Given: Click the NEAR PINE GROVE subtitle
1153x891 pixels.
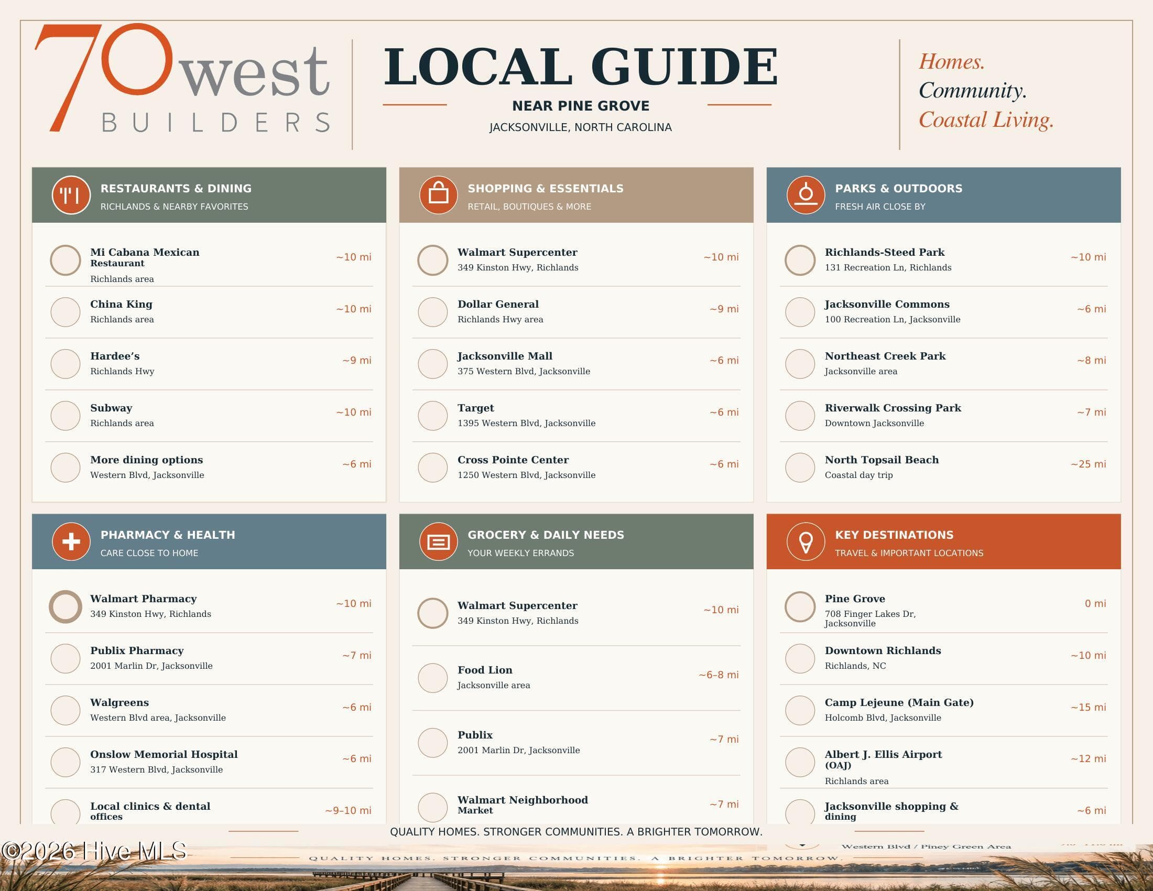Looking at the screenshot, I should pos(580,105).
